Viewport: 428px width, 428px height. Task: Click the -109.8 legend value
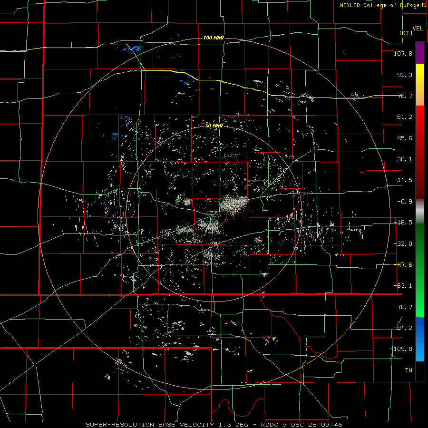pyautogui.click(x=401, y=349)
